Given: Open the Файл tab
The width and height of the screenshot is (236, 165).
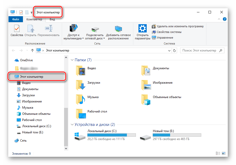Looking at the screenshot, I should [16, 19].
